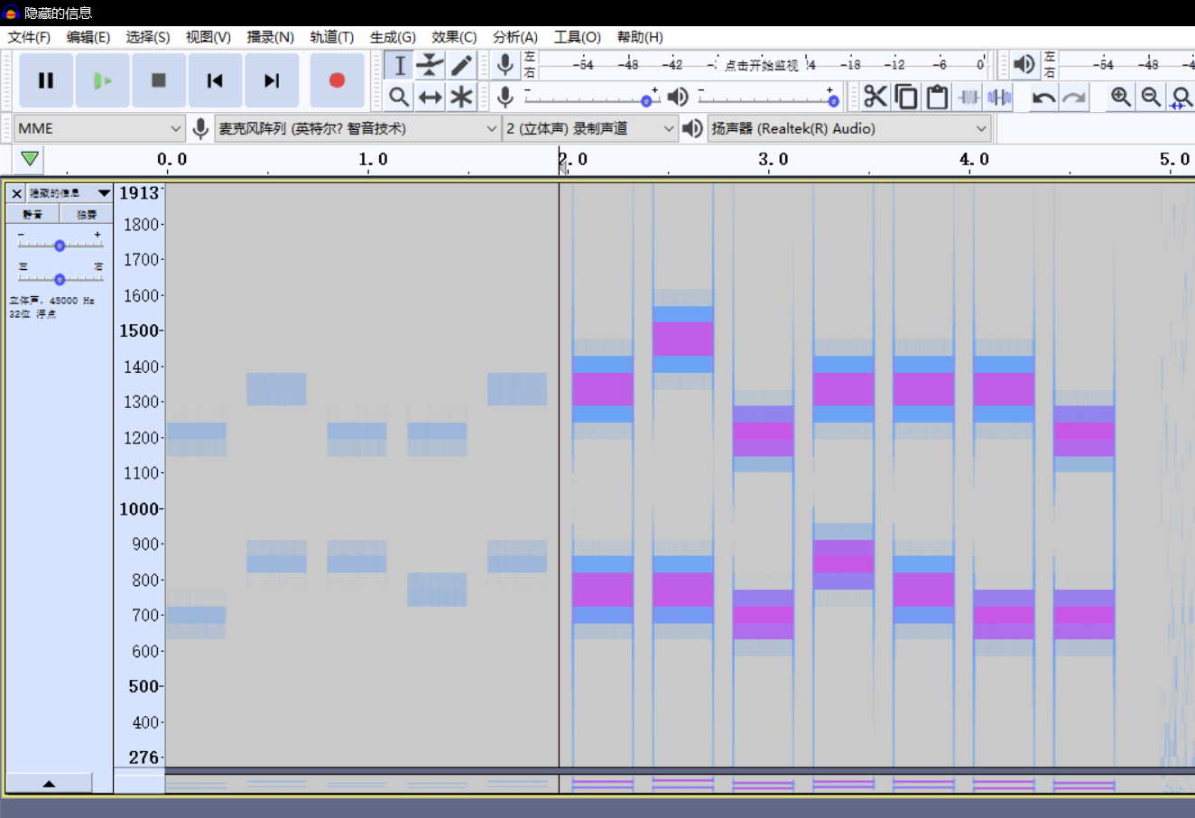Stop audio playback
Viewport: 1195px width, 818px height.
(x=159, y=80)
